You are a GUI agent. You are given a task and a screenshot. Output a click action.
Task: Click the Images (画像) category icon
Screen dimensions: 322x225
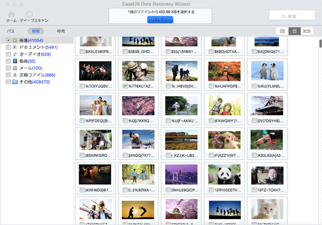tap(15, 40)
